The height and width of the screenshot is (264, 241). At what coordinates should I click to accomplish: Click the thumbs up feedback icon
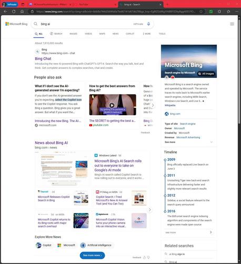coord(144,258)
